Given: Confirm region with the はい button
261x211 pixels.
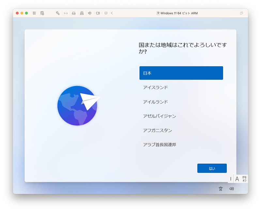Looking at the screenshot, I should coord(212,168).
